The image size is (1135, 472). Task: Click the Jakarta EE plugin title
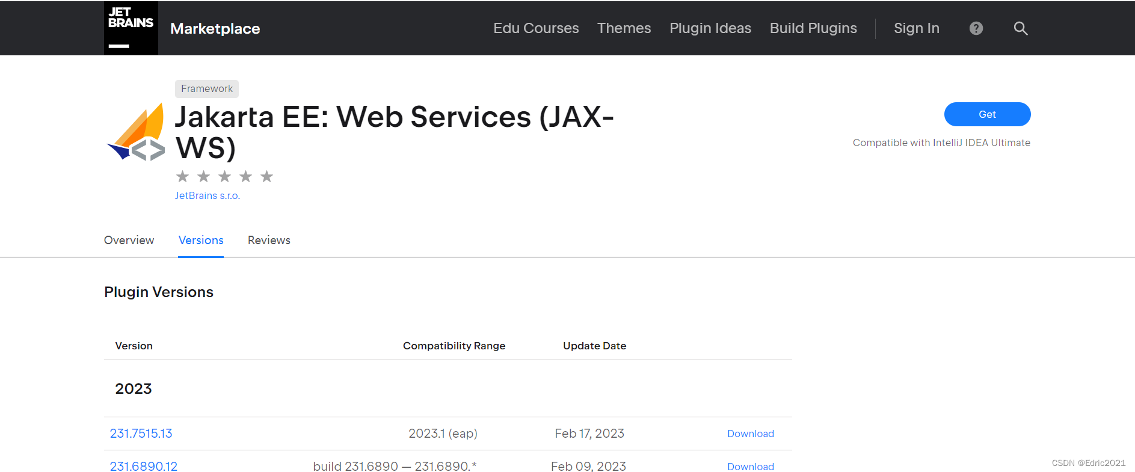[394, 132]
